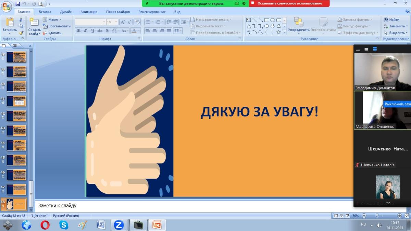The width and height of the screenshot is (411, 231).
Task: Click the Найти (Find) binoculars button
Action: tap(391, 20)
